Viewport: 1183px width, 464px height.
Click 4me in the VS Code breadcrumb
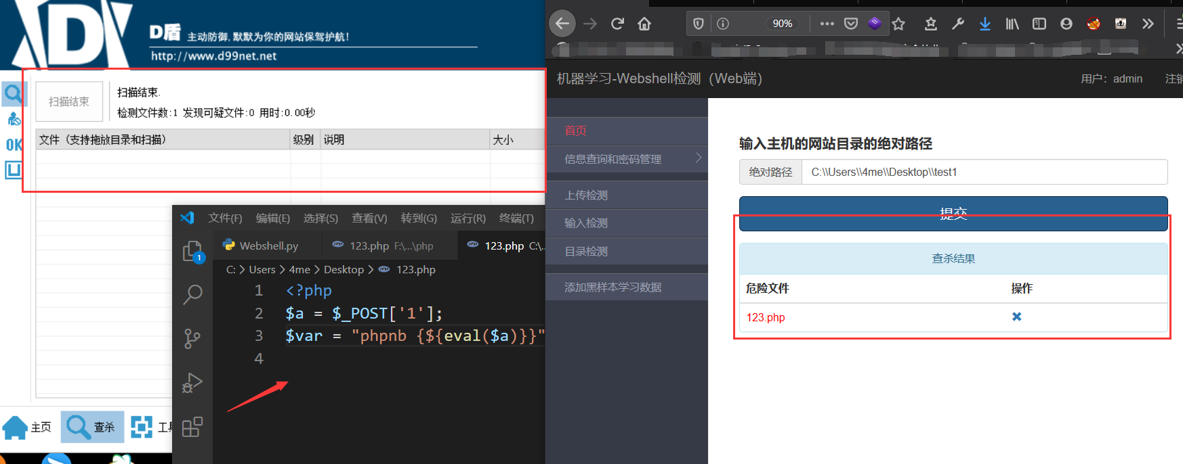[299, 269]
